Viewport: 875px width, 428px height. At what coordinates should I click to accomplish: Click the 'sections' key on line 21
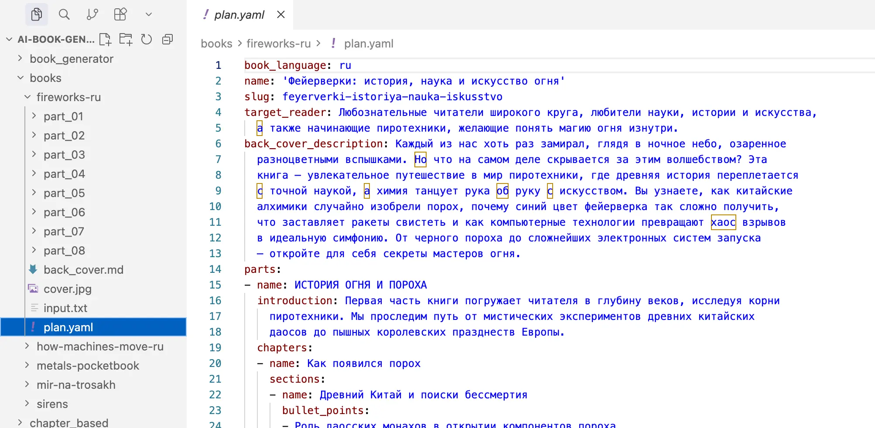pyautogui.click(x=294, y=379)
